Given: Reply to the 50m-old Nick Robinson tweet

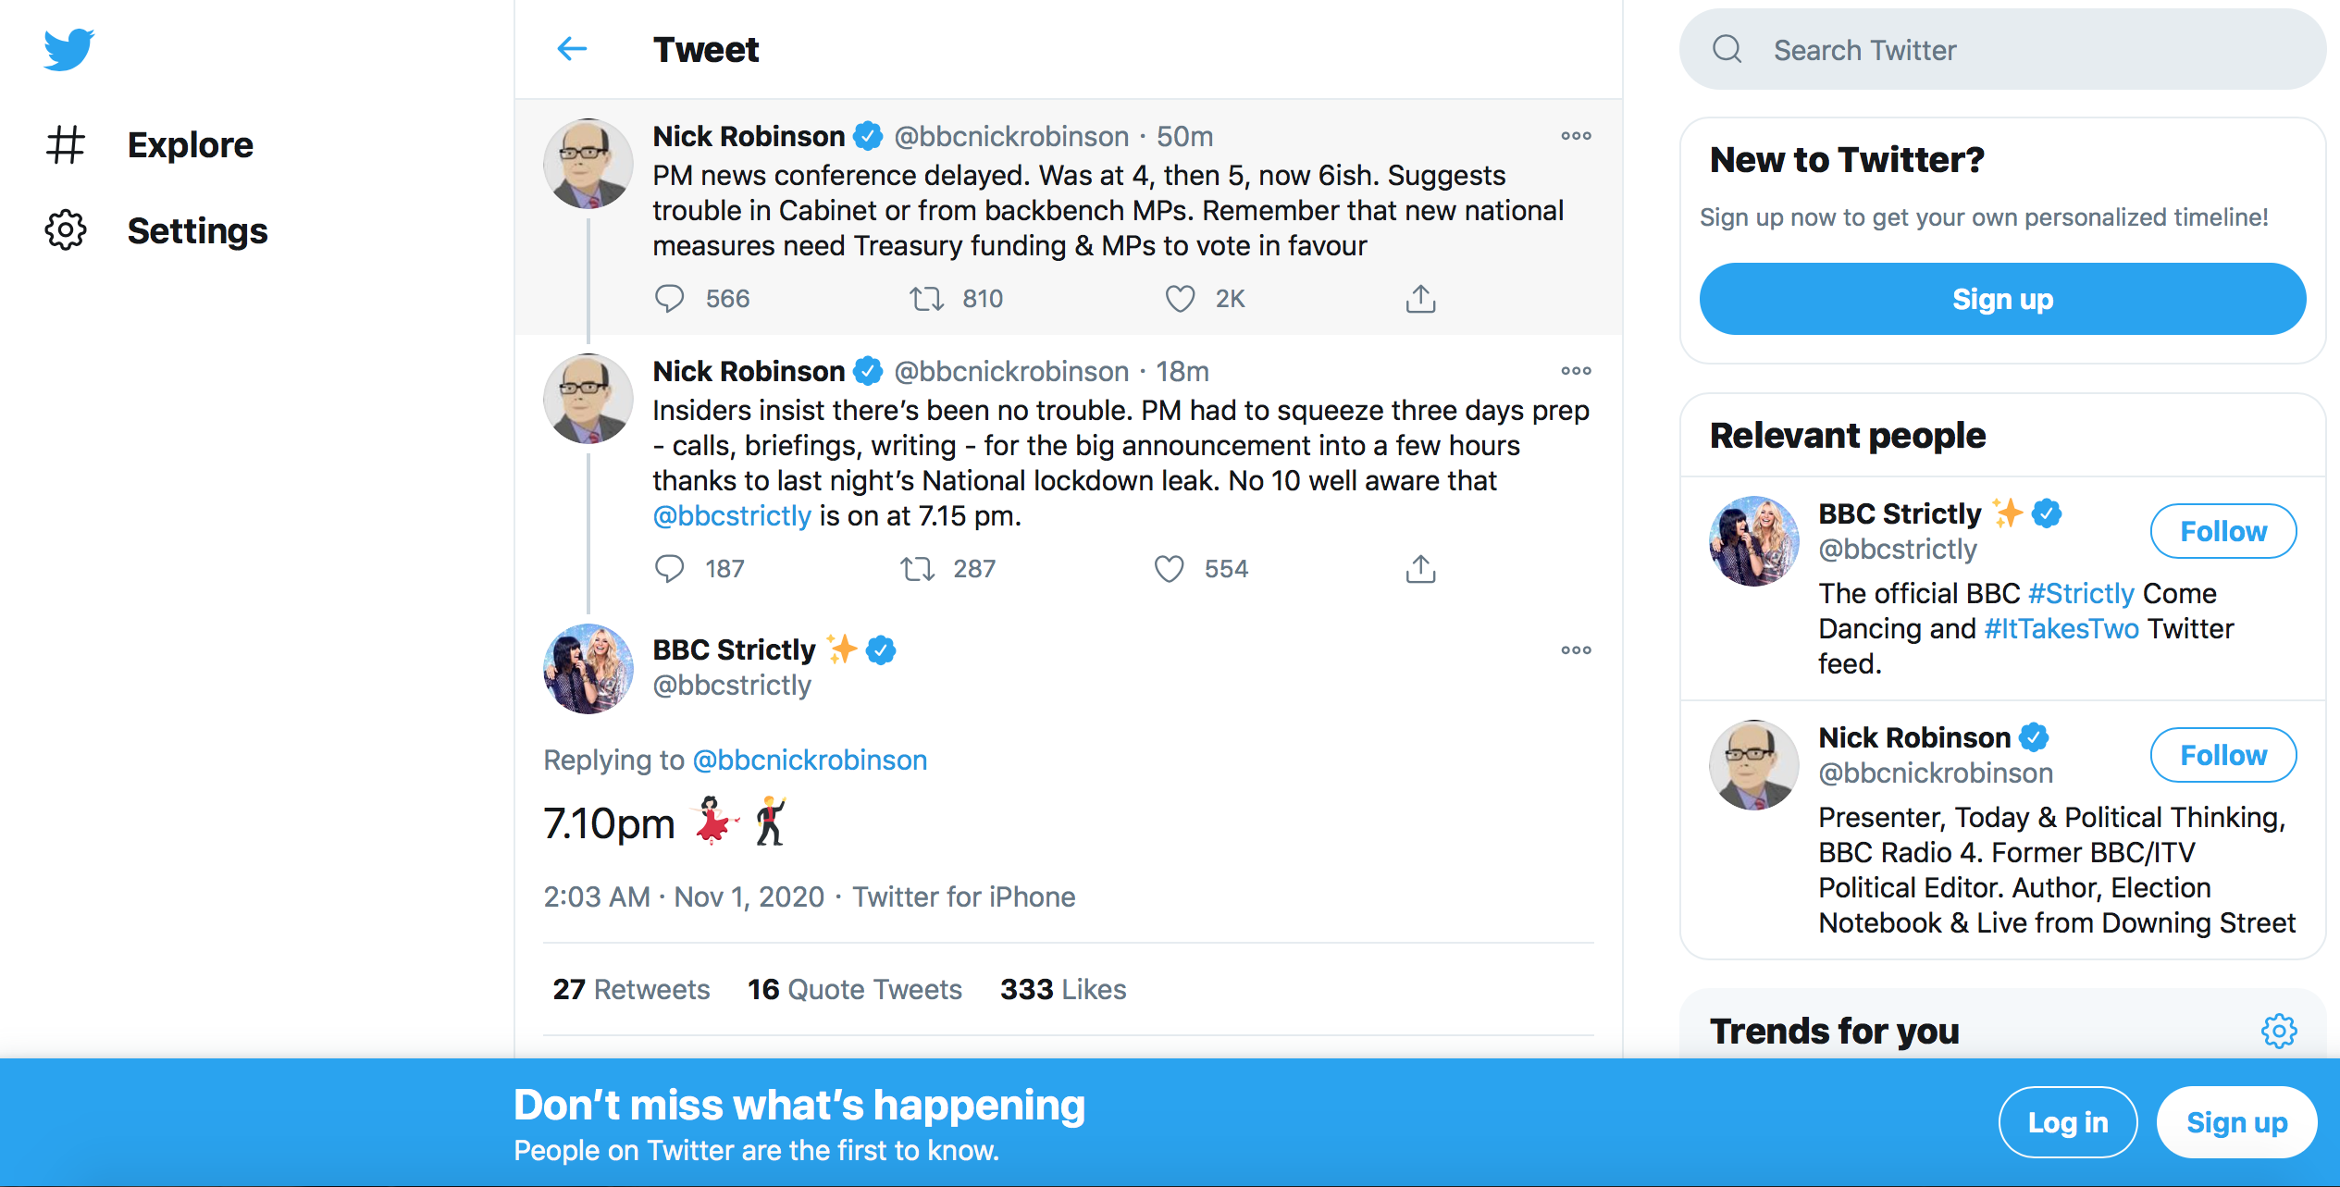Looking at the screenshot, I should tap(669, 299).
